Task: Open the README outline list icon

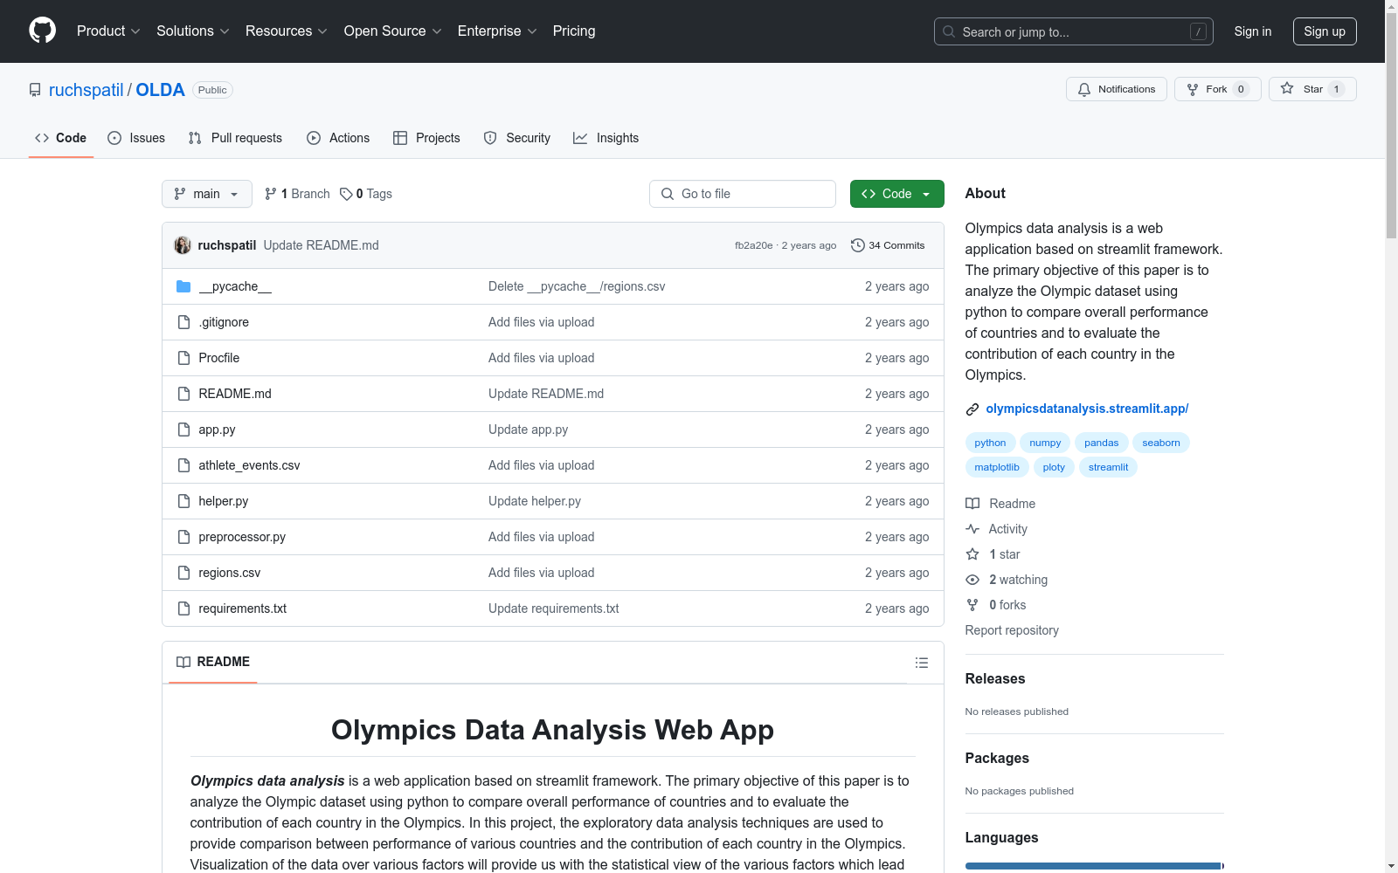Action: coord(921,663)
